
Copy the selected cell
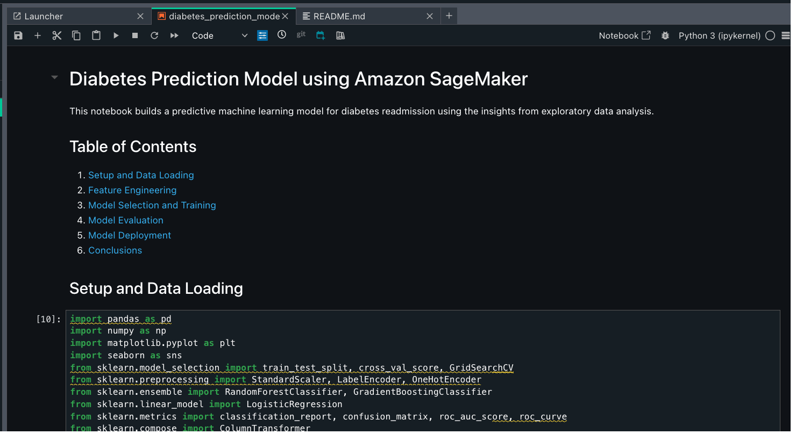click(76, 35)
